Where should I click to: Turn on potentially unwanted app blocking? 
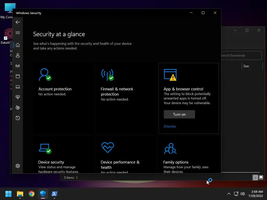179,114
